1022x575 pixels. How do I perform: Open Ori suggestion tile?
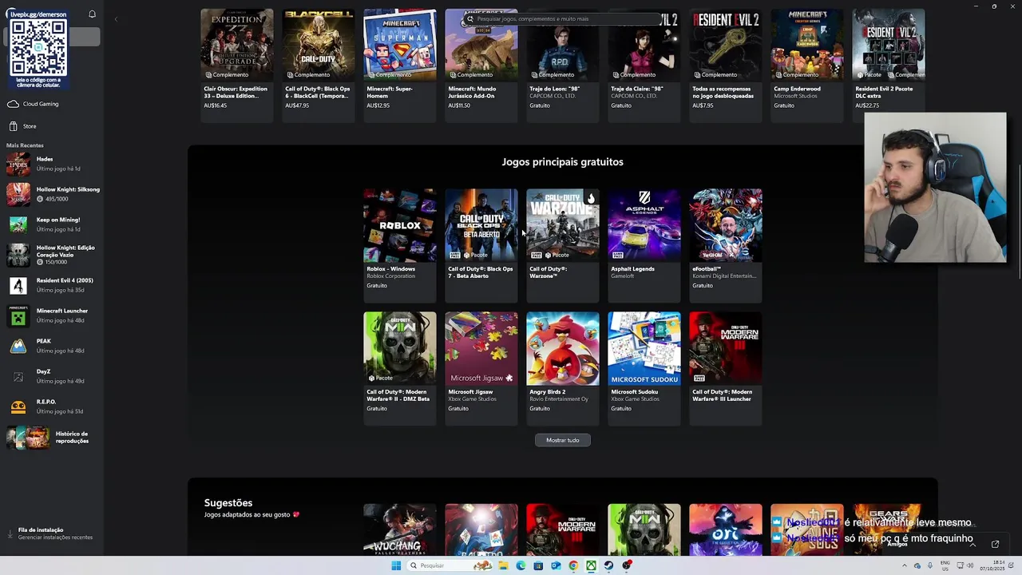726,529
